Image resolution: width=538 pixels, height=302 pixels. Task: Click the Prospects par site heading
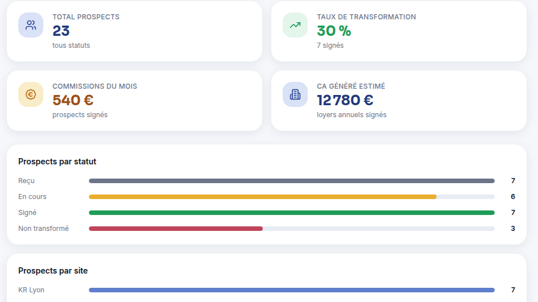point(53,271)
